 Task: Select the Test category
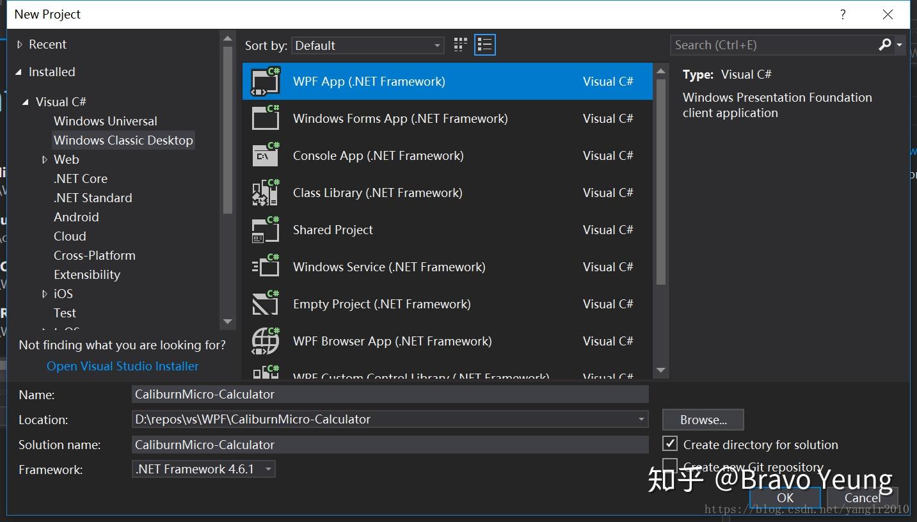click(x=65, y=313)
